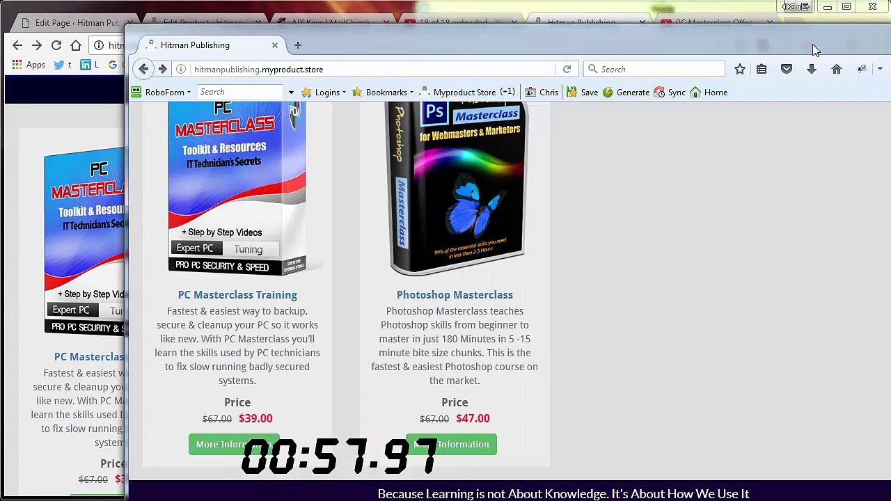Click RoboForm Generate password button

[x=626, y=92]
